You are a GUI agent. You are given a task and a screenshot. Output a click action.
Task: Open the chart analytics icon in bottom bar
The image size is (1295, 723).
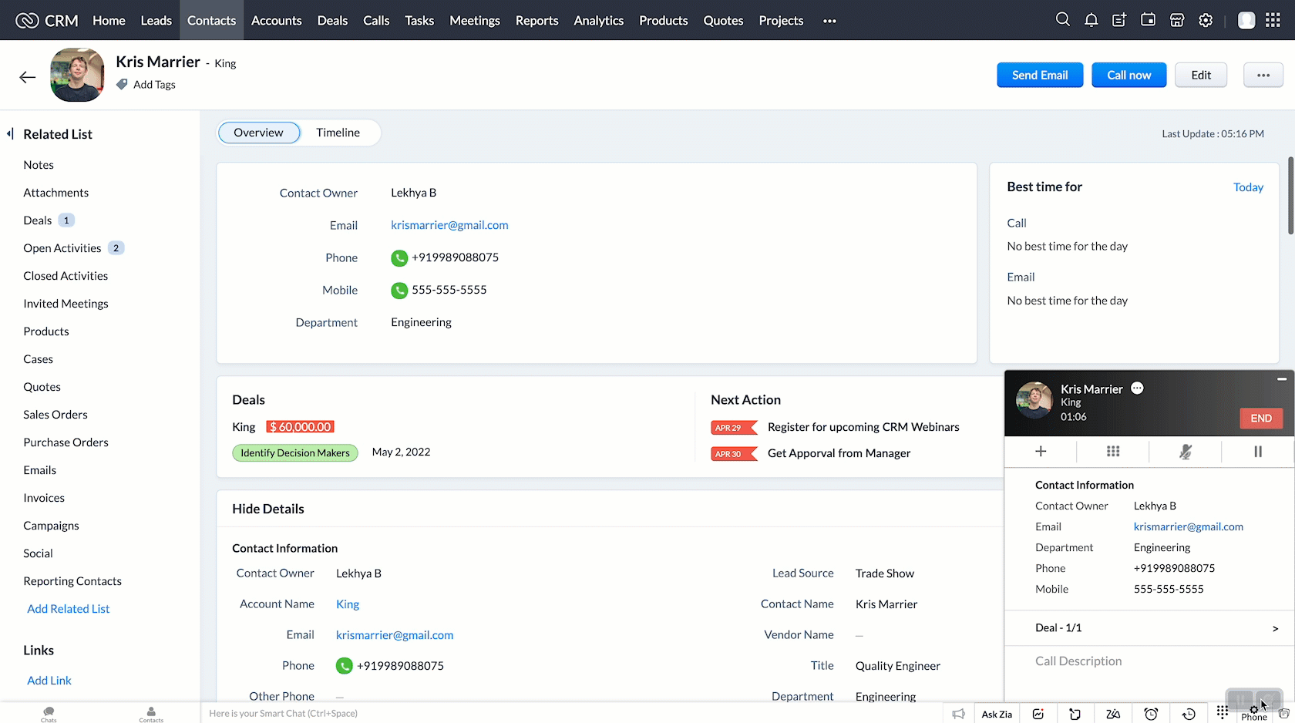pos(1038,714)
